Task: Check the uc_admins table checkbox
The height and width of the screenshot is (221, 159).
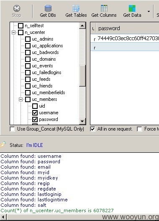Action: coord(28,39)
